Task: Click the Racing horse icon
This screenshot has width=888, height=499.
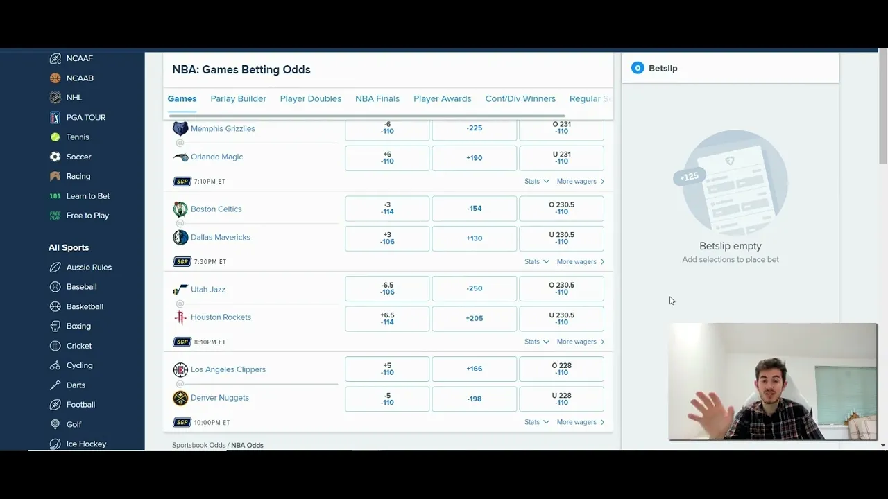Action: [55, 176]
